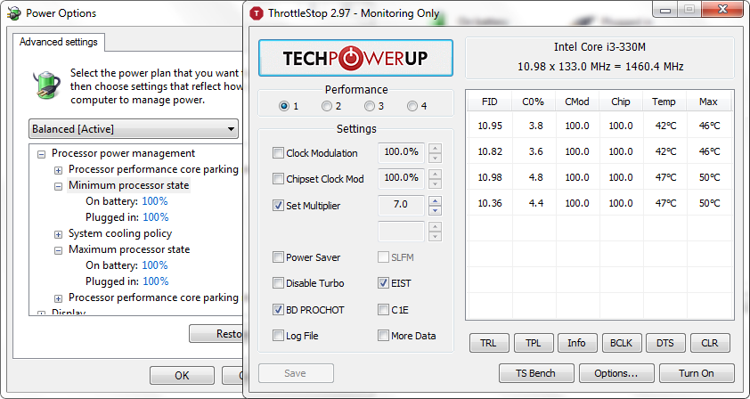This screenshot has height=399, width=750.
Task: Open the TRL turbo ratio limits window
Action: [488, 343]
